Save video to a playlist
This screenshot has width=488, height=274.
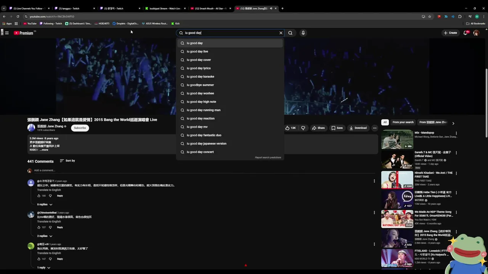point(337,128)
